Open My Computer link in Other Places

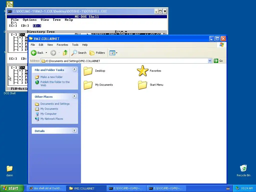(48, 114)
